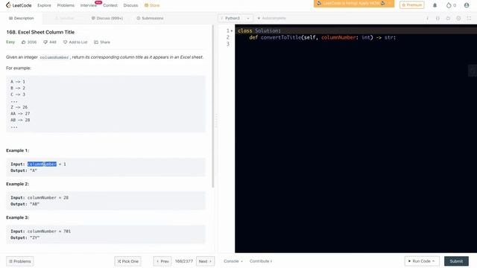Click the Example 2 heading
Screen dimensions: 477x268
[x=18, y=184]
